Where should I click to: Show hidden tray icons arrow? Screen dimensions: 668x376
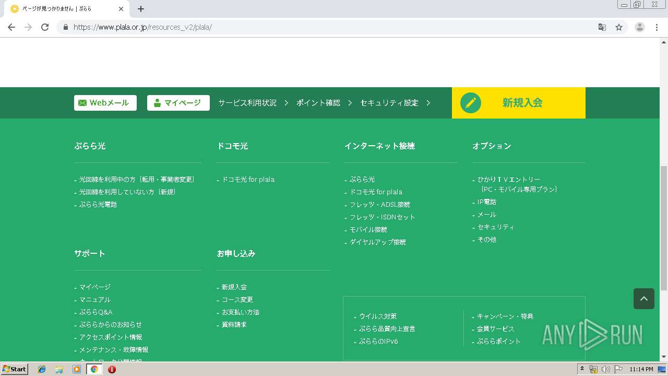[582, 369]
